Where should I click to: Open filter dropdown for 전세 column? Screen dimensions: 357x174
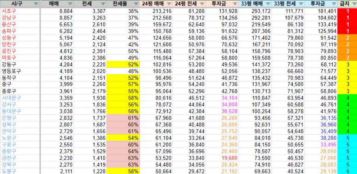103,4
